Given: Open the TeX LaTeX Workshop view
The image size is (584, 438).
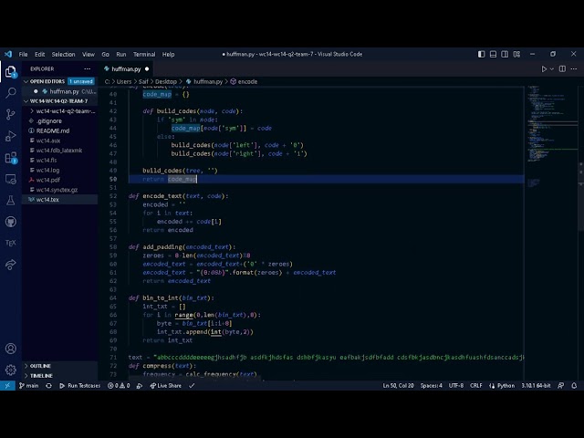Looking at the screenshot, I should click(11, 243).
